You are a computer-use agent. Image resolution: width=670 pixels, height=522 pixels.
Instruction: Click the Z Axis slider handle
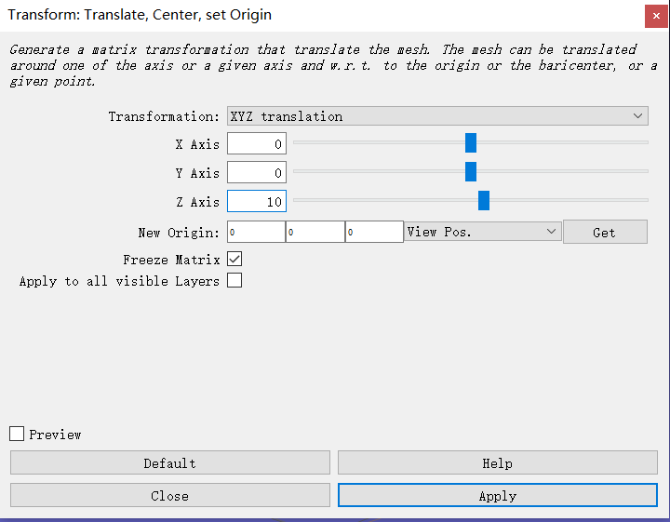click(x=484, y=200)
